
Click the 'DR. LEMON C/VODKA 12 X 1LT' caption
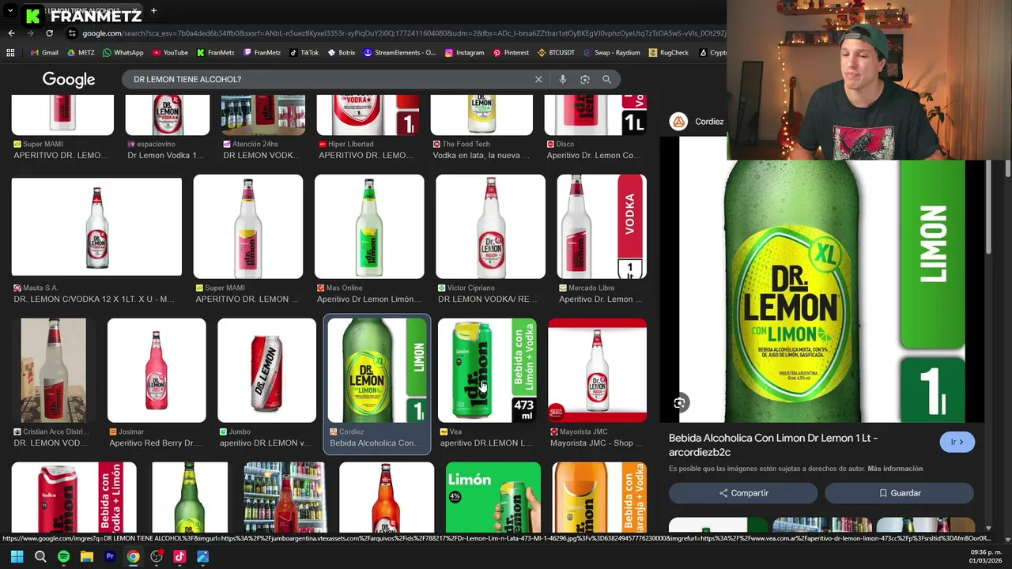click(x=94, y=300)
